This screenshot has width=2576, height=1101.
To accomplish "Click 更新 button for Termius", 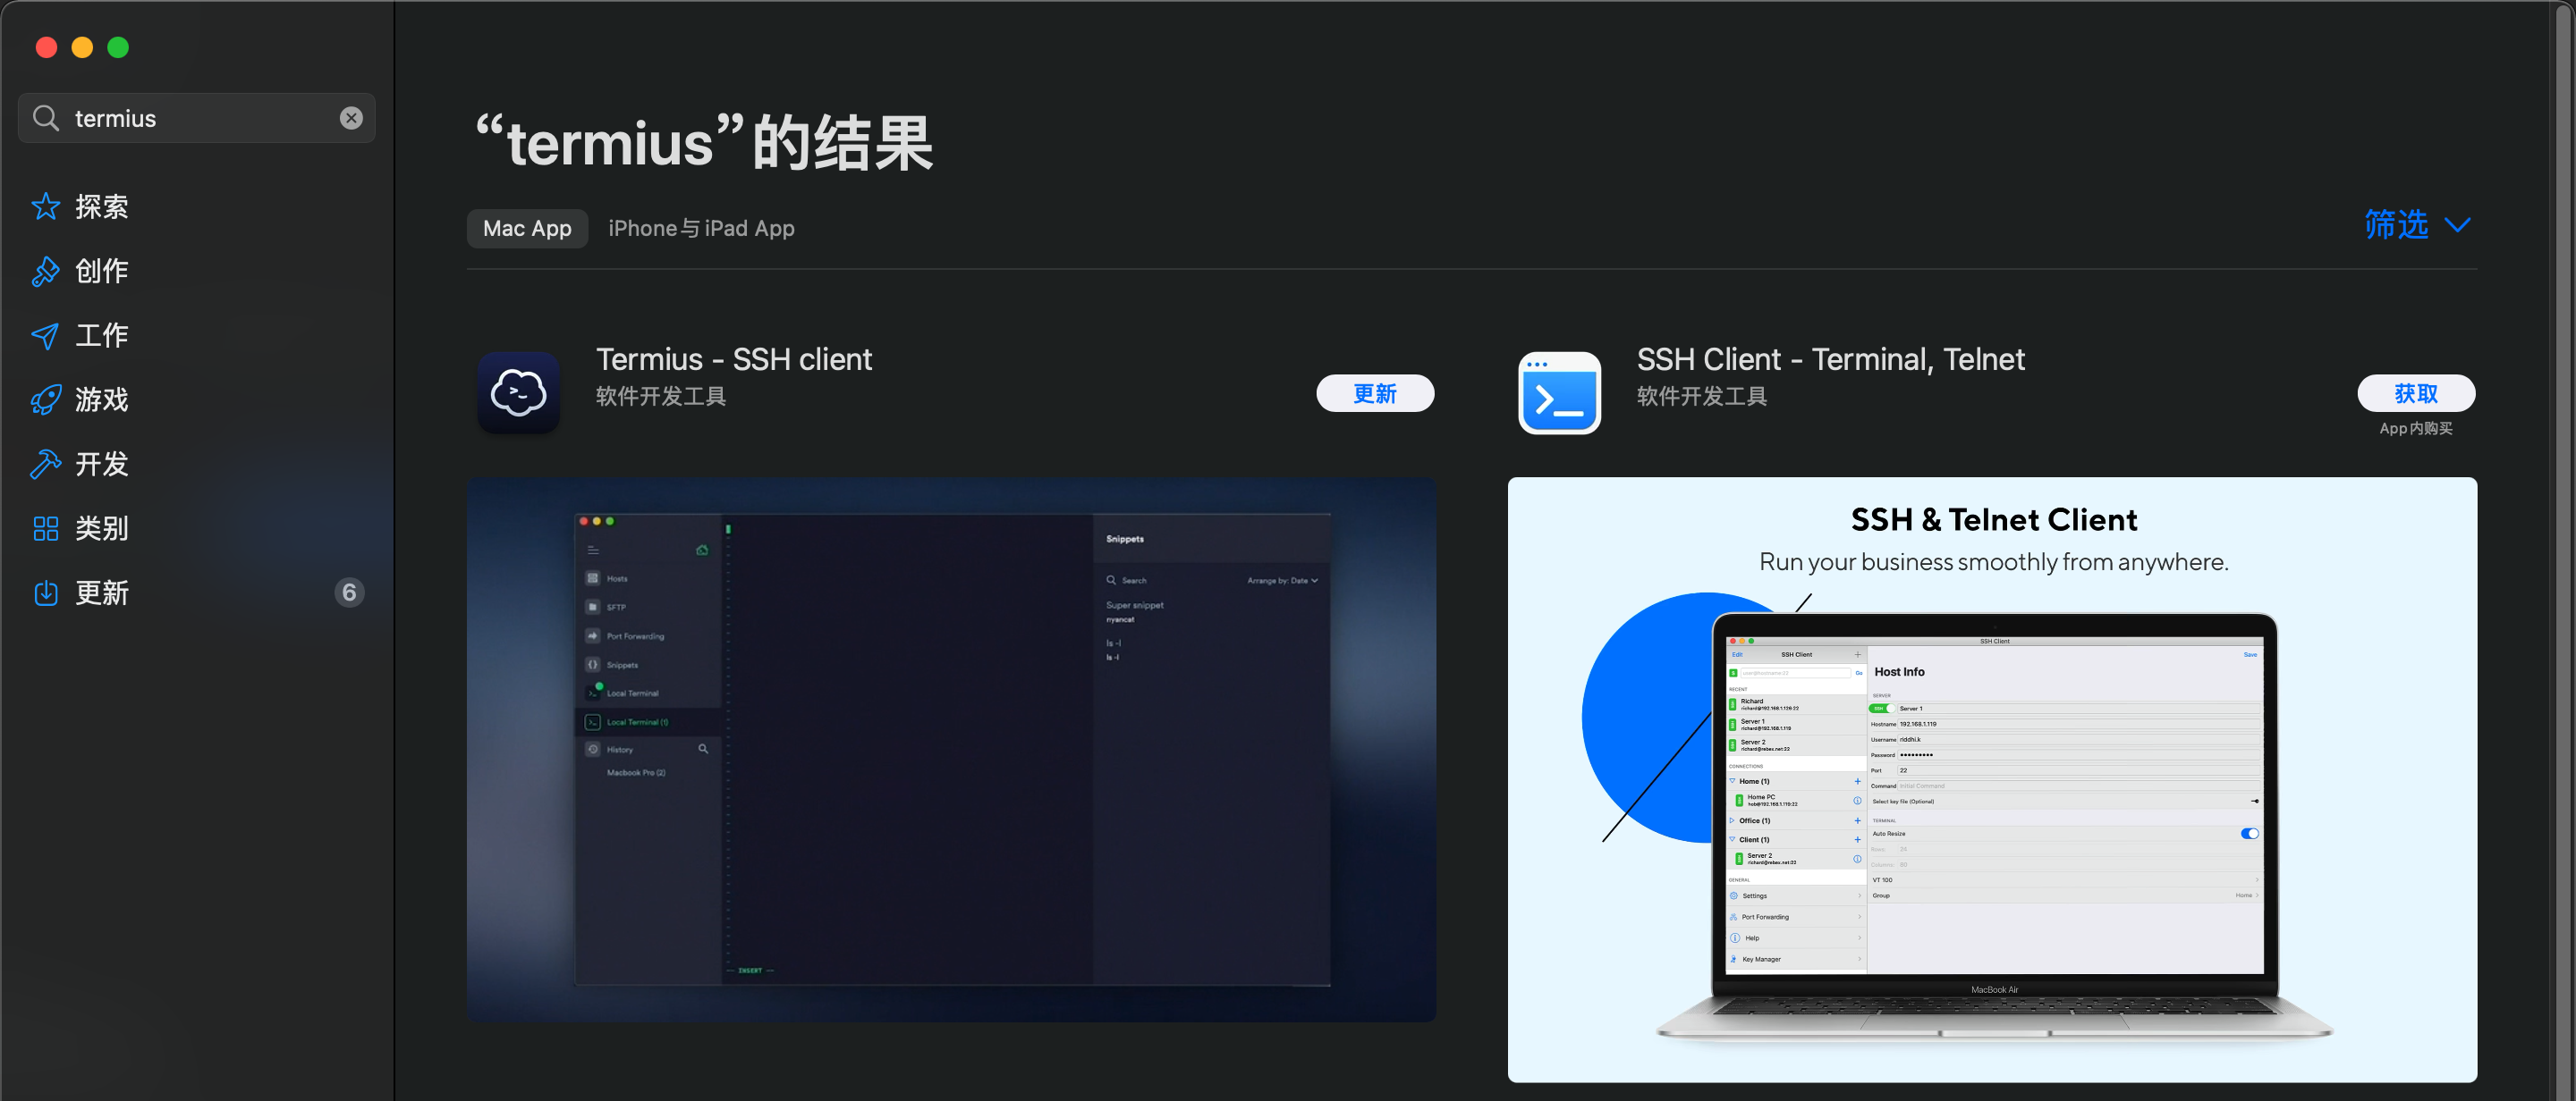I will pos(1375,393).
